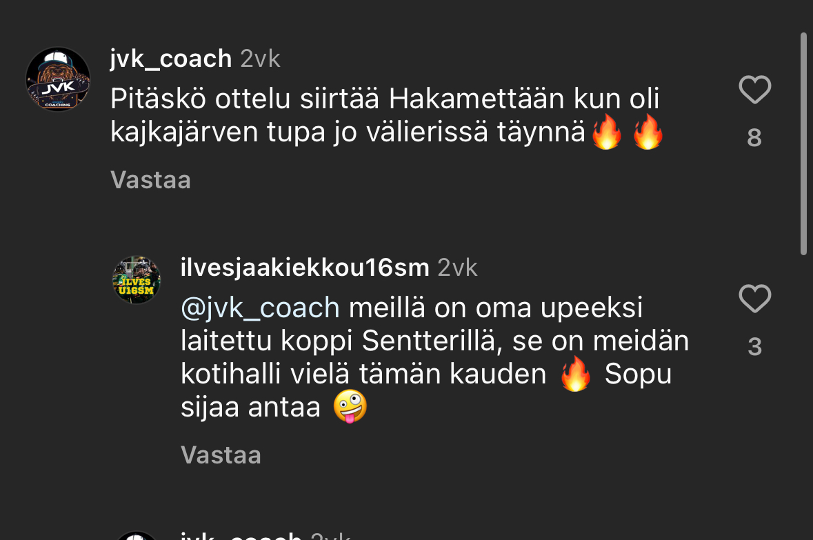Click the cut-off username at the bottom
The width and height of the screenshot is (813, 540).
tap(240, 536)
